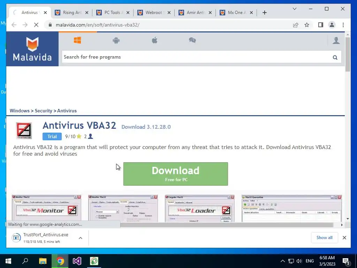Share this page from address bar
The width and height of the screenshot is (357, 268).
tap(296, 25)
